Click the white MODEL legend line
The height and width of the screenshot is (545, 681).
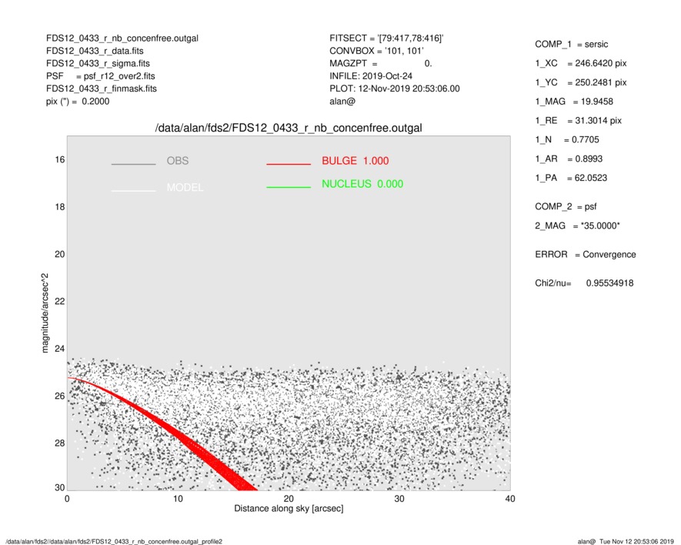(x=133, y=190)
